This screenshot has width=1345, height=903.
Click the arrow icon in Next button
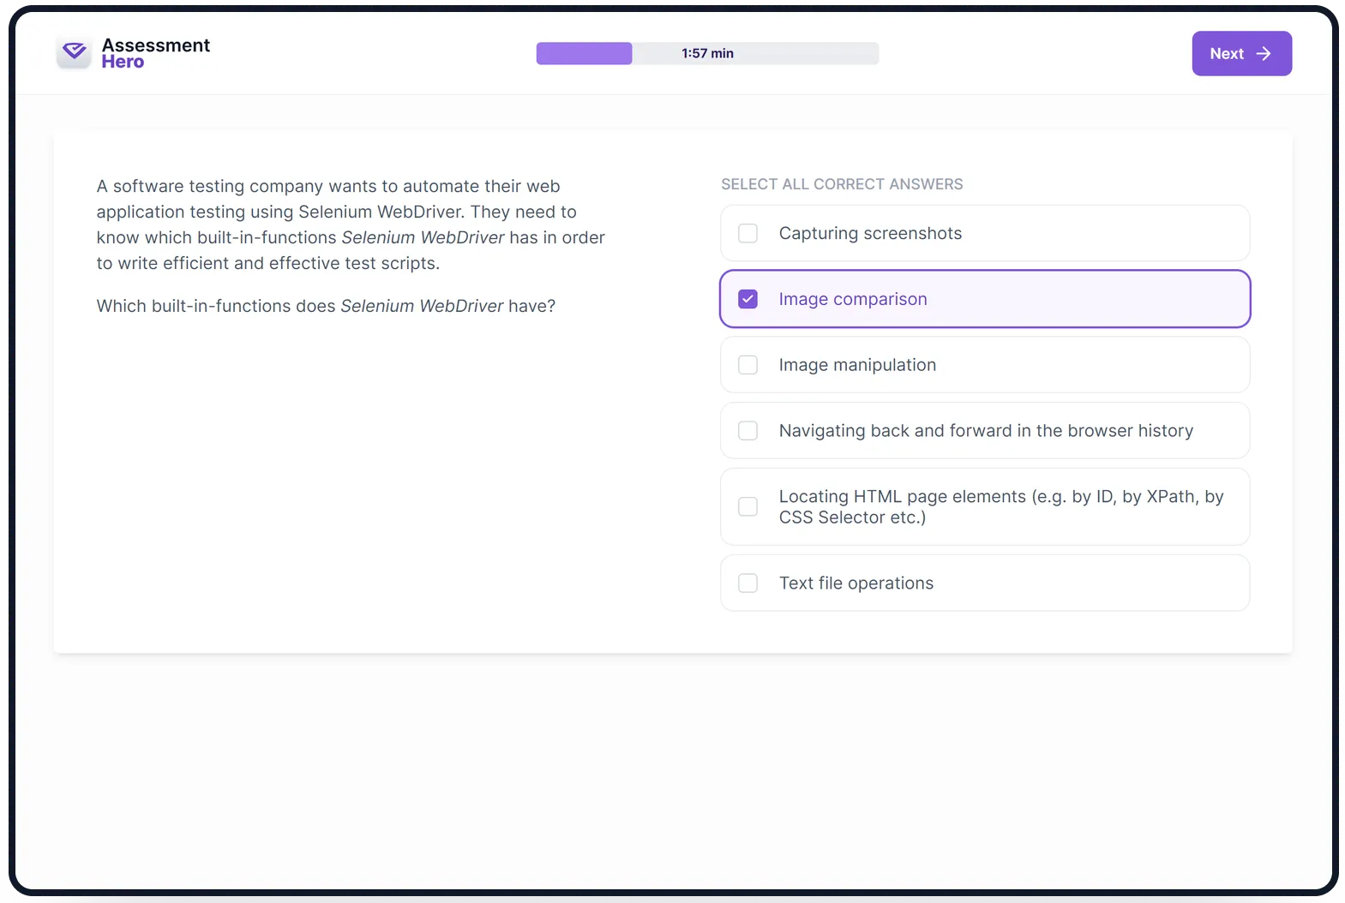click(x=1264, y=53)
